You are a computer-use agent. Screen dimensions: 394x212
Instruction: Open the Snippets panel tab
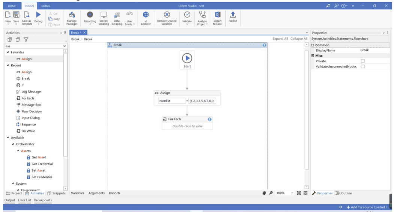(x=57, y=193)
